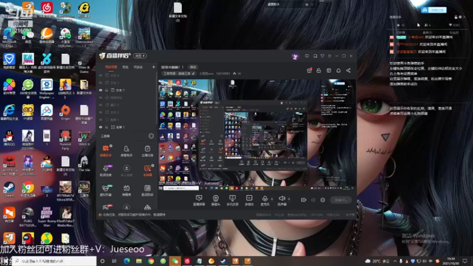
Task: Add a new scene with the plus icon
Action: (154, 67)
